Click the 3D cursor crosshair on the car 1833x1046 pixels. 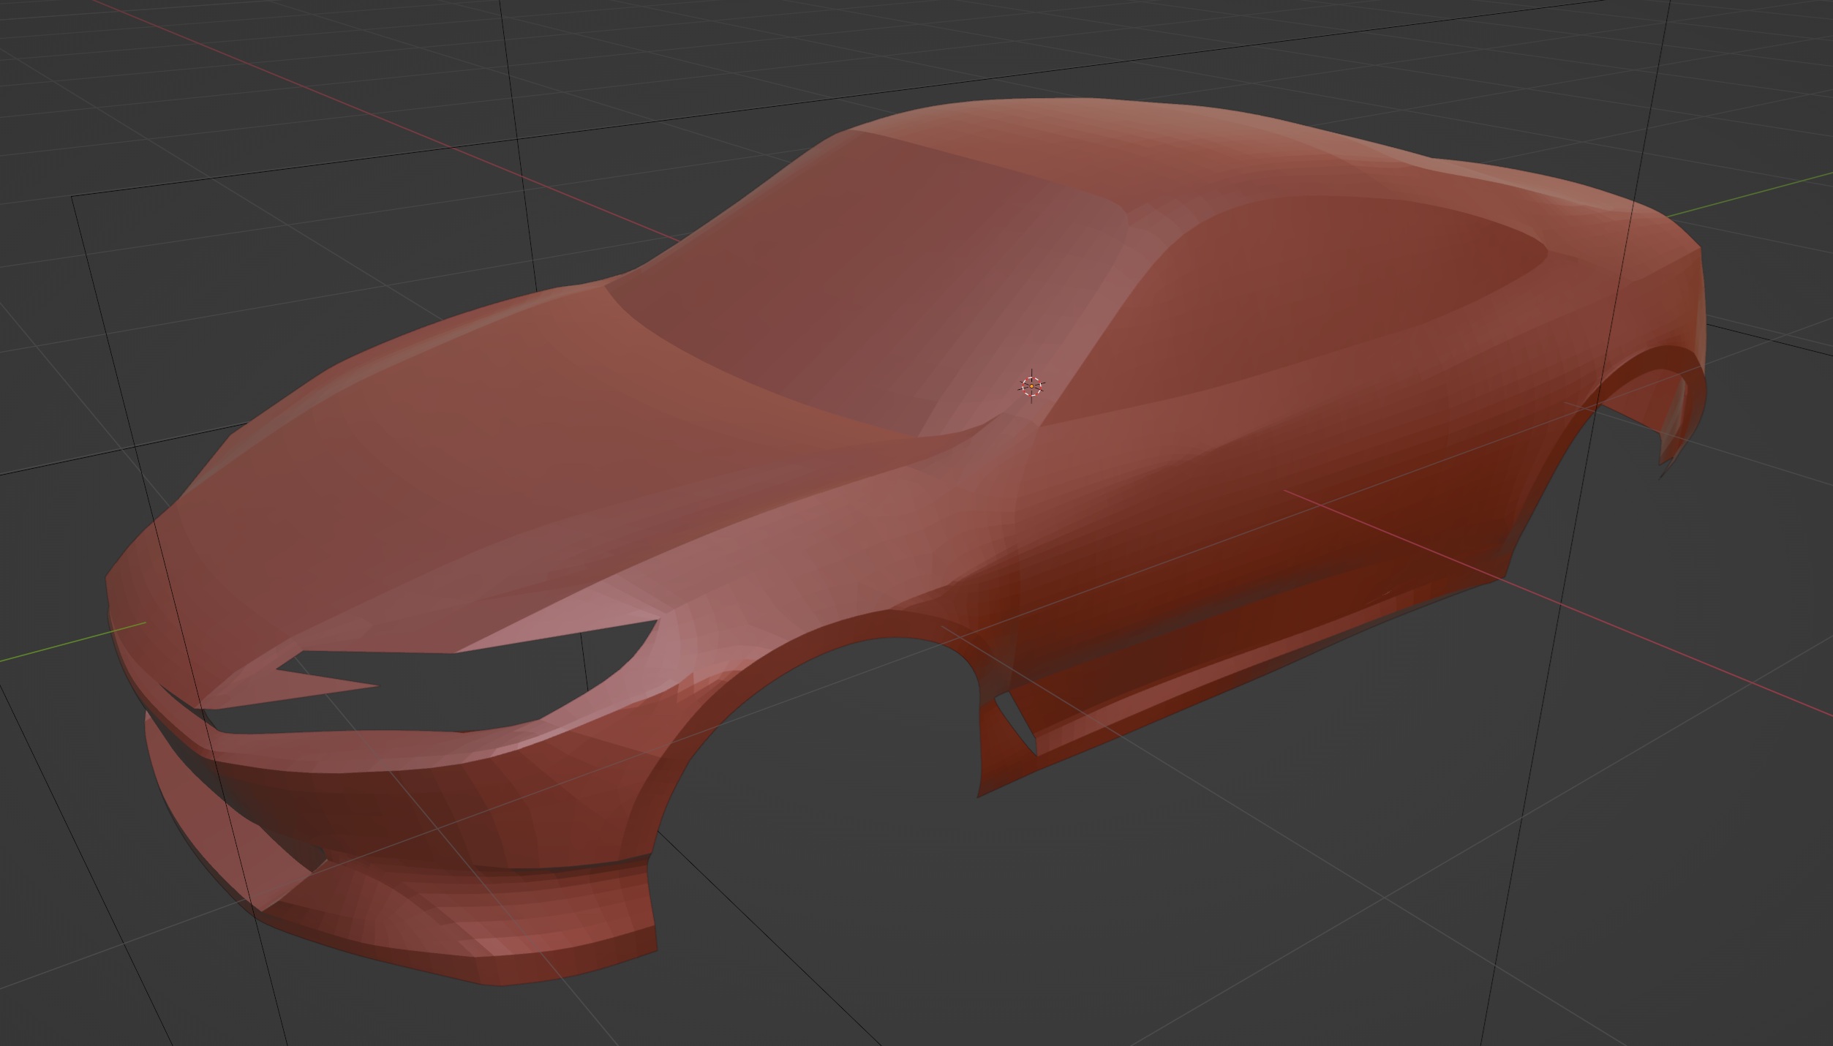pyautogui.click(x=1031, y=385)
